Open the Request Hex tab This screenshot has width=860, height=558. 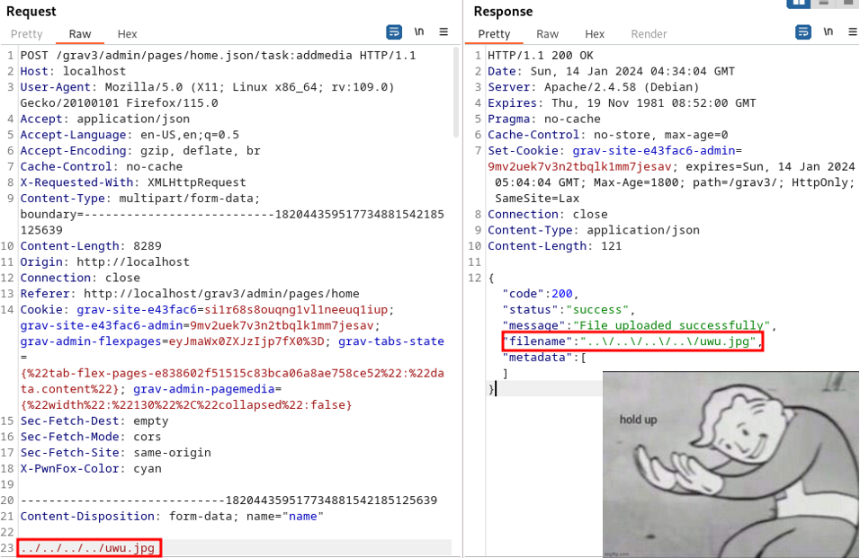pyautogui.click(x=127, y=34)
